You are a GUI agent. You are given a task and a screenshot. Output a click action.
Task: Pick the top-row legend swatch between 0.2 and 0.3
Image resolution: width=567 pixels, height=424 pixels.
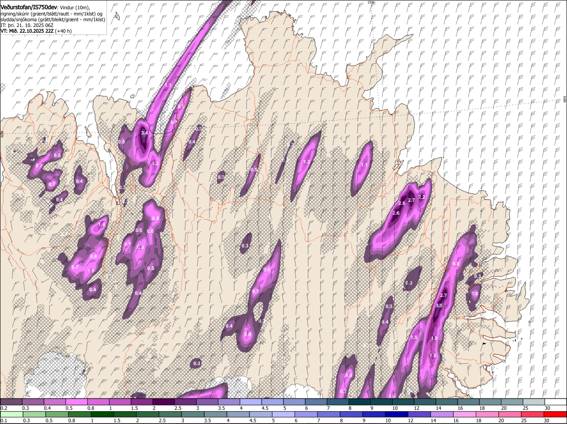pyautogui.click(x=11, y=402)
